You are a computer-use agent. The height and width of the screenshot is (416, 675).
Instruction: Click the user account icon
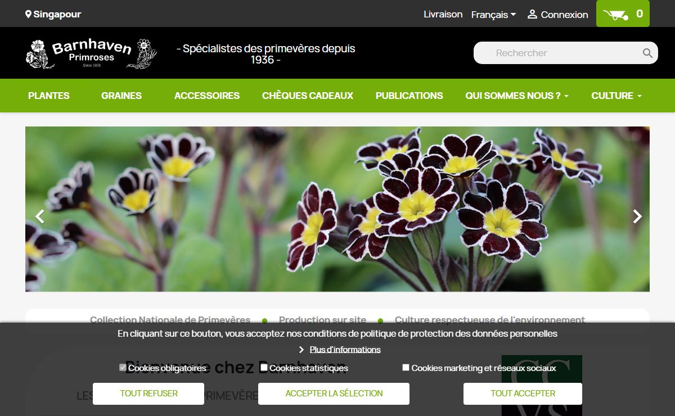[532, 15]
